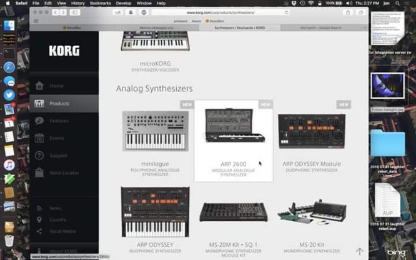Screen dimensions: 416x260
Task: Open the NewsBlur favorites bar bookmark
Action: pos(215,21)
